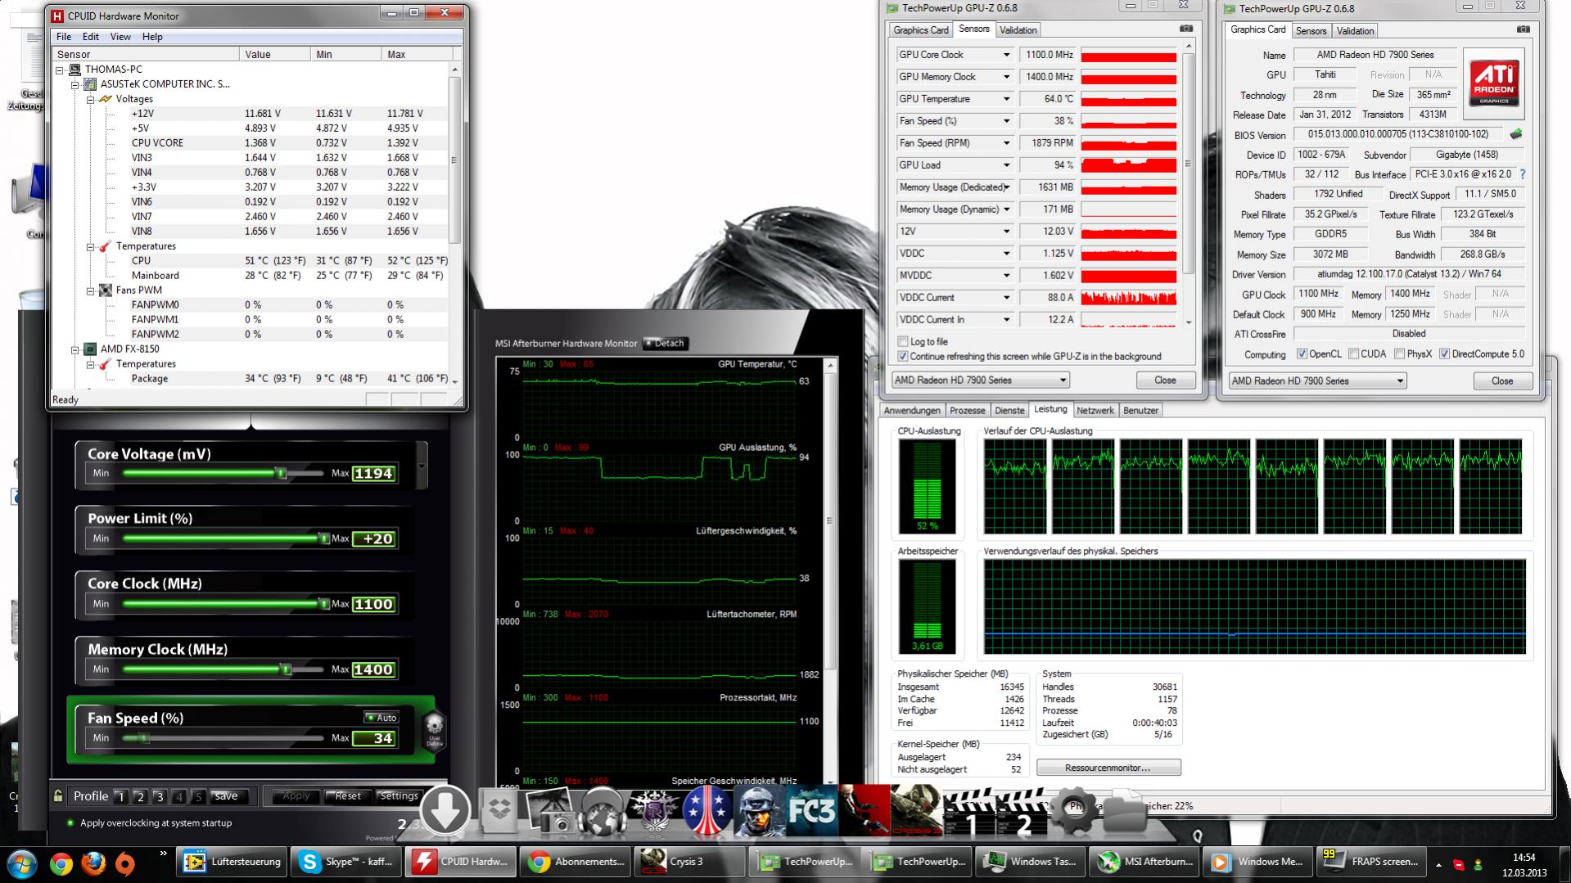This screenshot has width=1571, height=883.
Task: Open Afterburner Settings button
Action: coord(399,796)
